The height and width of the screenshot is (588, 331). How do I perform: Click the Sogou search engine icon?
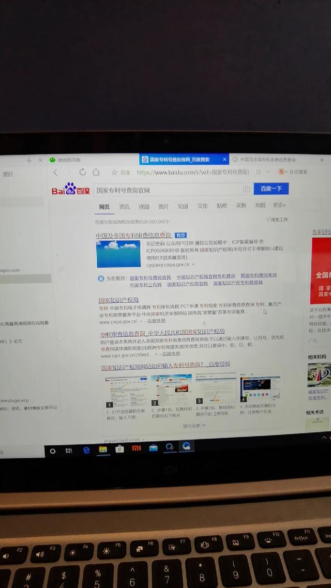click(281, 172)
